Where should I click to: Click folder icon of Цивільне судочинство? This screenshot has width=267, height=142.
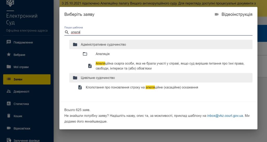tap(75, 78)
